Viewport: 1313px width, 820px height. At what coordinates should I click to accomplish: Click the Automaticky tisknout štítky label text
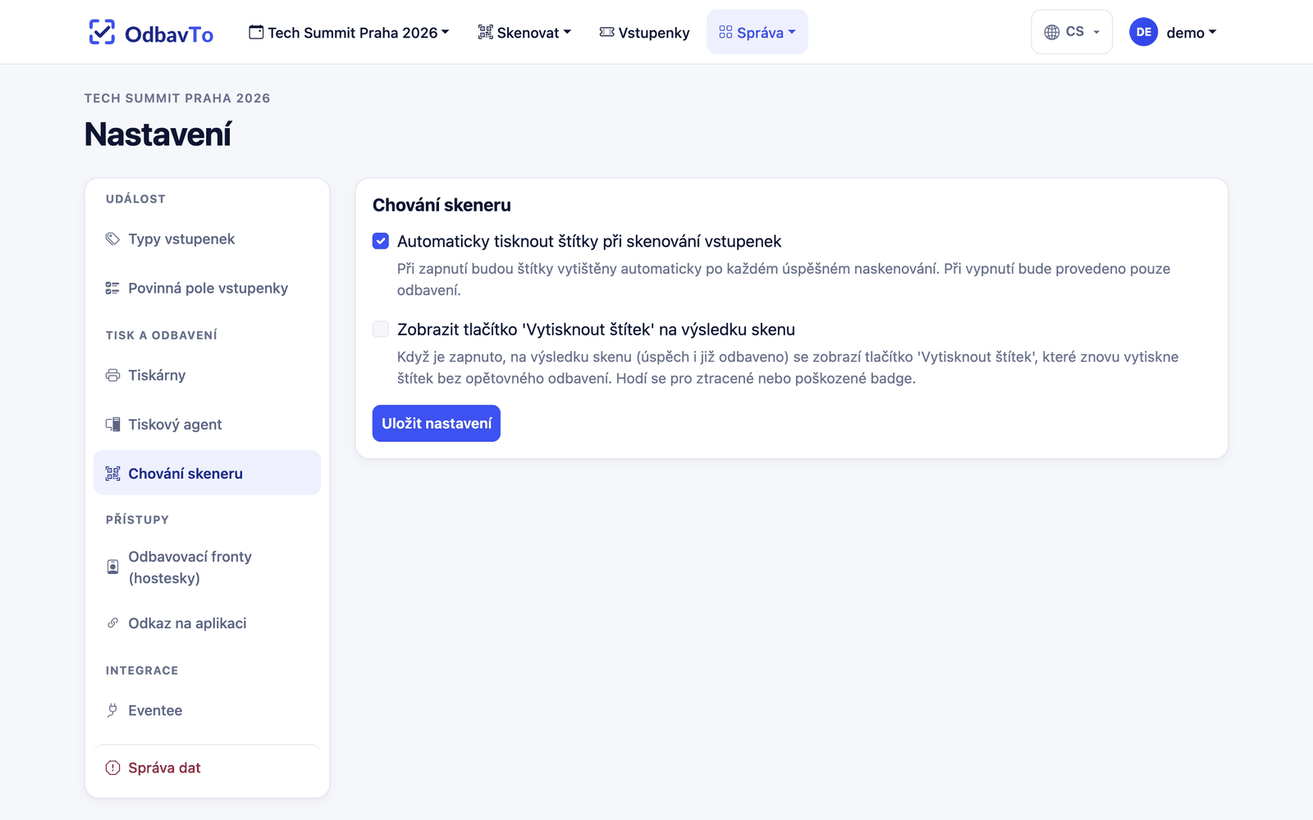tap(589, 241)
